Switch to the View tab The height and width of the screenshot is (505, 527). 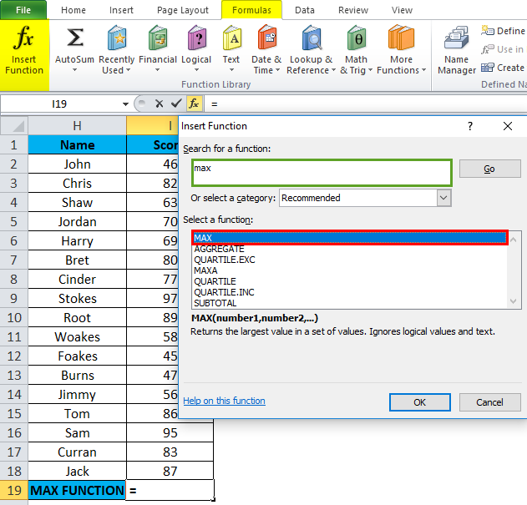(x=402, y=10)
